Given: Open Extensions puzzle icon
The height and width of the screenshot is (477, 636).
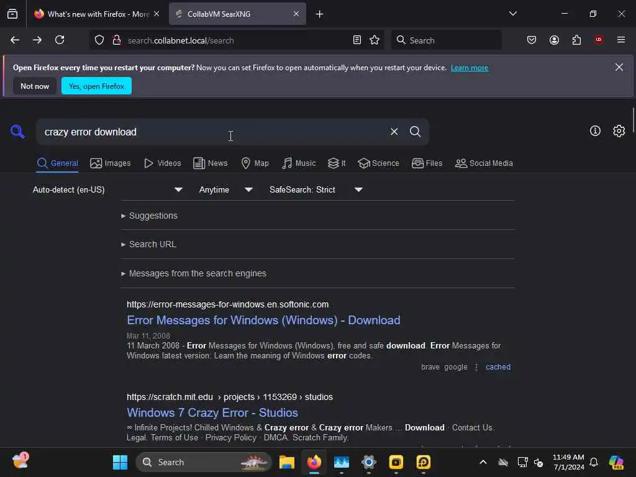Looking at the screenshot, I should [x=576, y=40].
